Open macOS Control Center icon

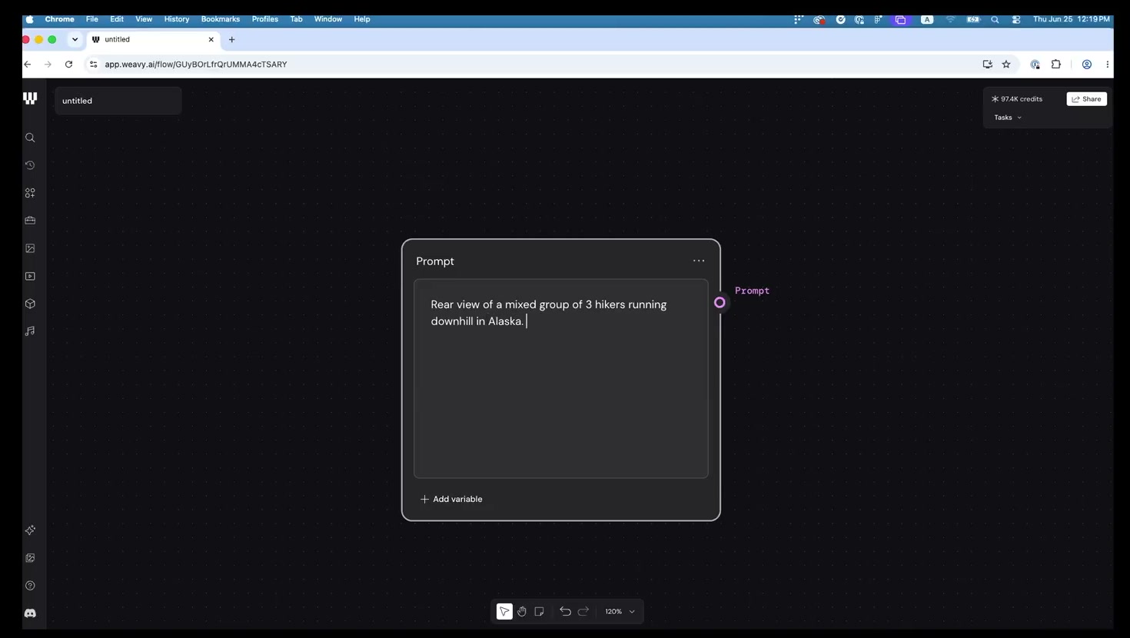coord(1016,19)
